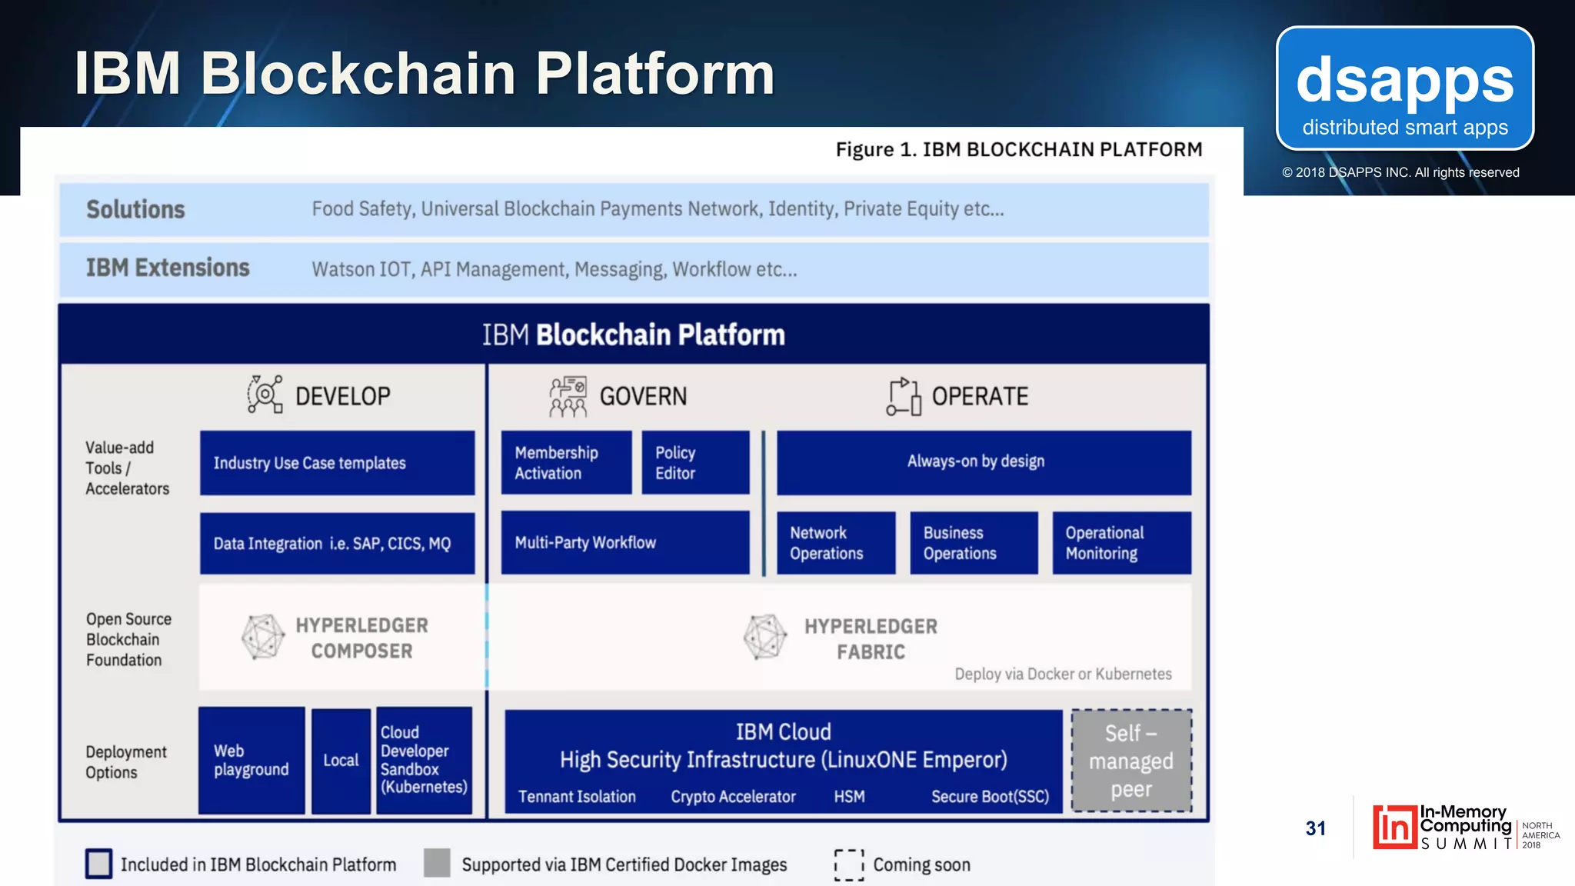Select the Always-on by design box
This screenshot has height=886, width=1575.
984,462
